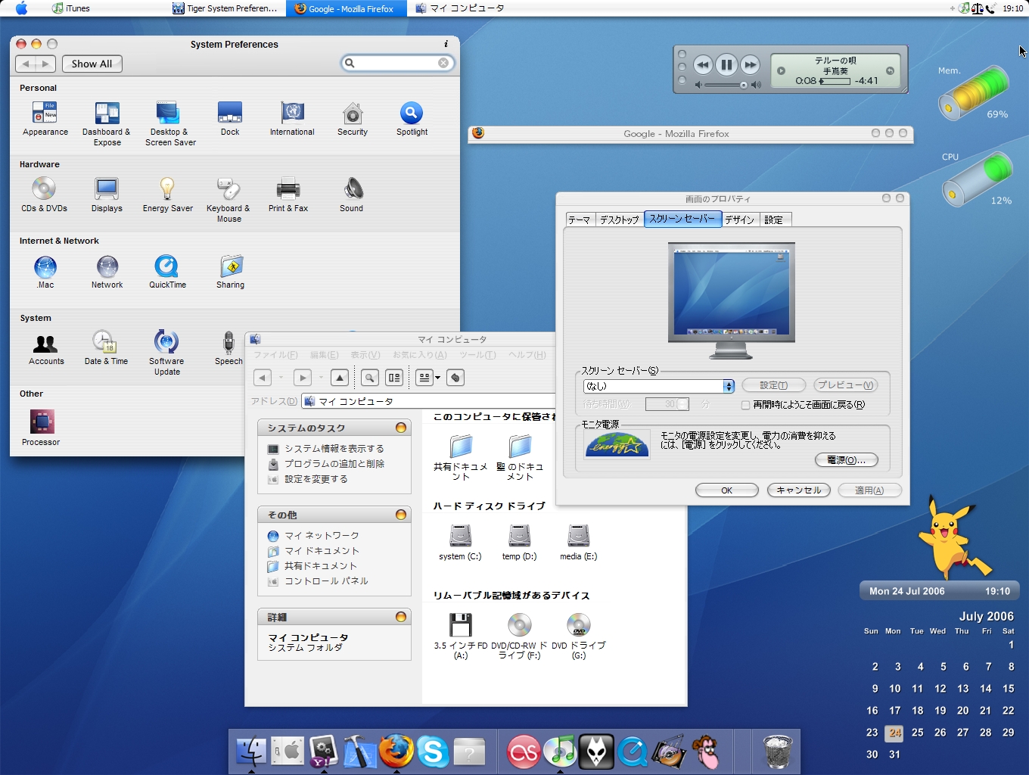The image size is (1029, 775).
Task: Click the Up folder toolbar button
Action: (x=340, y=378)
